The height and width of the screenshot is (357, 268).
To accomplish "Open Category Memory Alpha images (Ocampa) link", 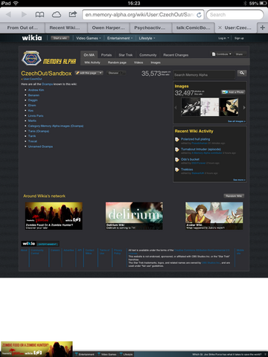I will [x=56, y=126].
